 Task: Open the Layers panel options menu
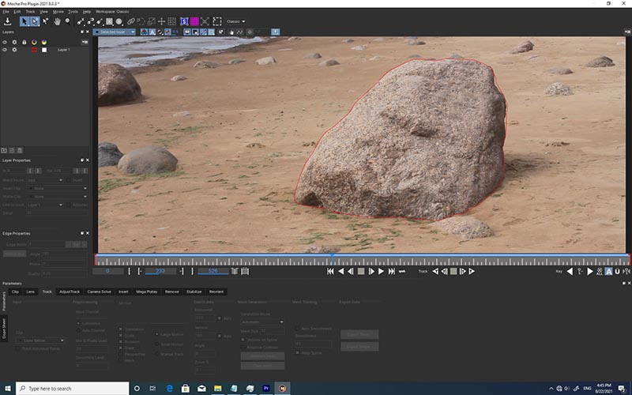tap(85, 42)
